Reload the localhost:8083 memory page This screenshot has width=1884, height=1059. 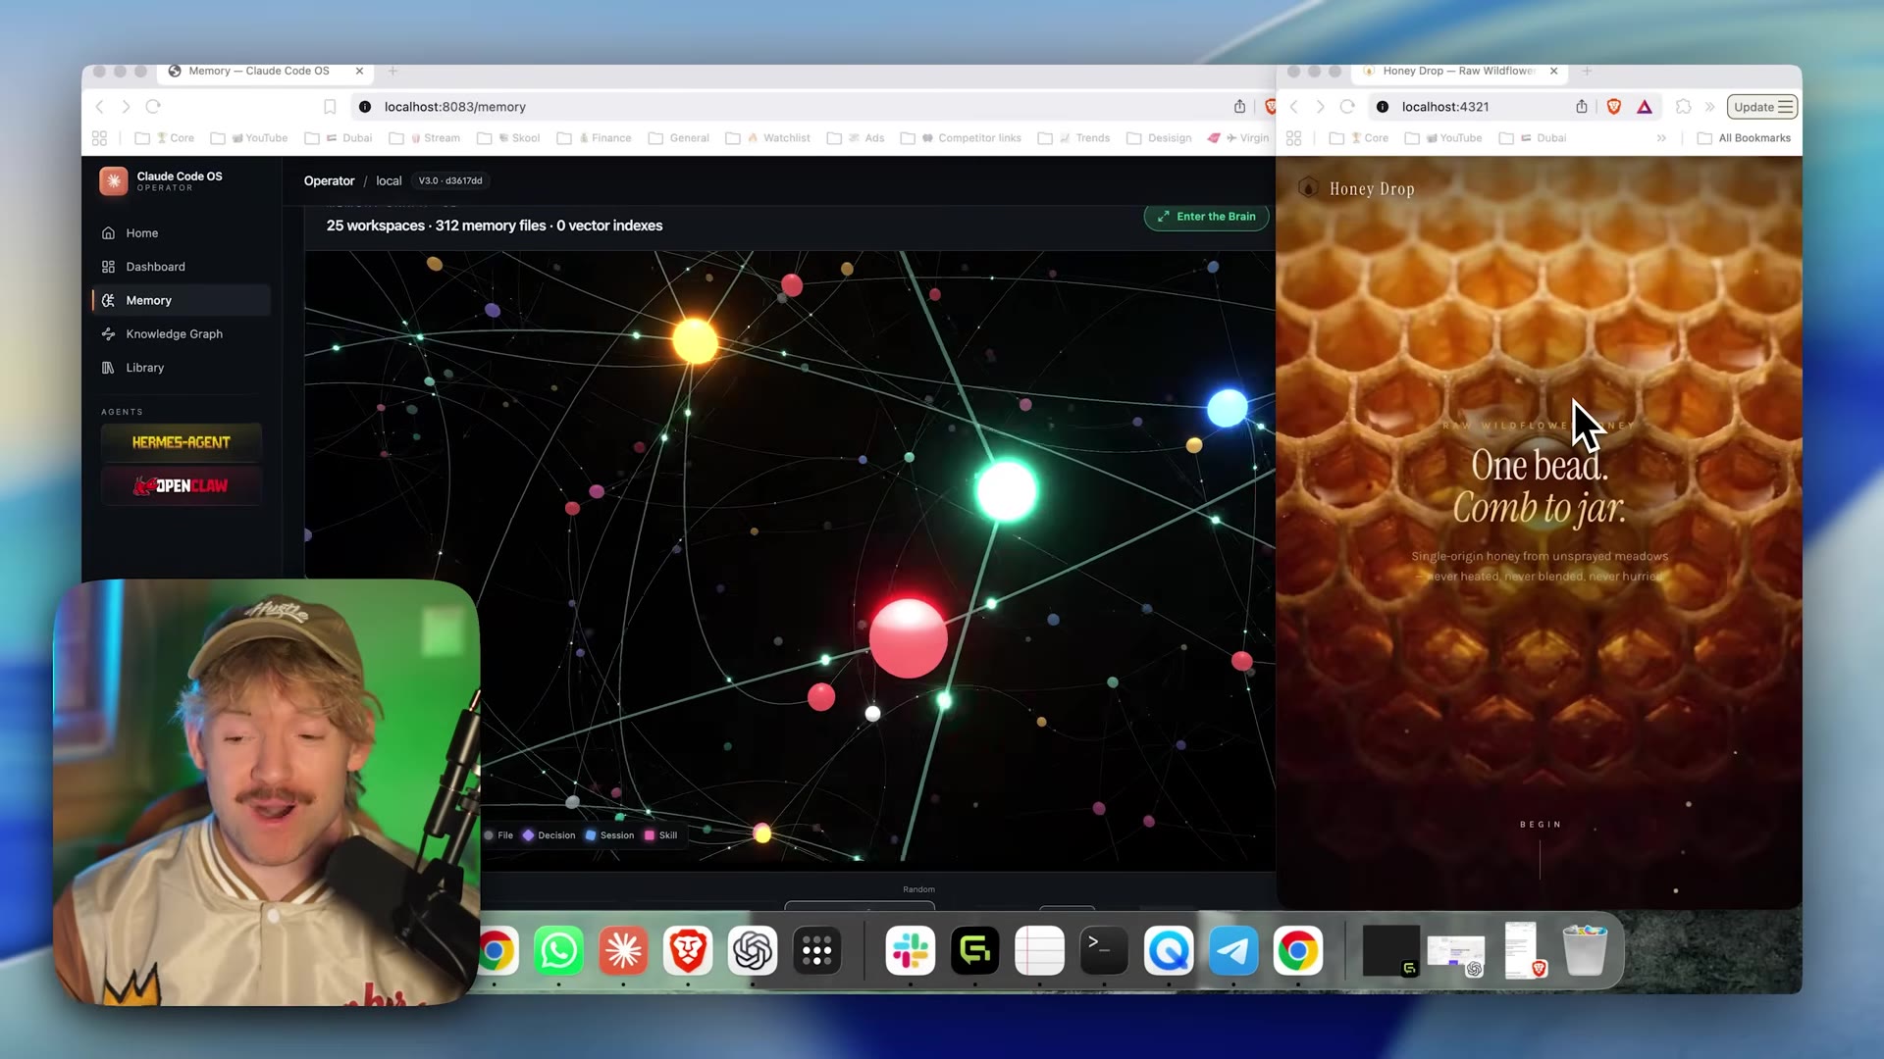(153, 107)
